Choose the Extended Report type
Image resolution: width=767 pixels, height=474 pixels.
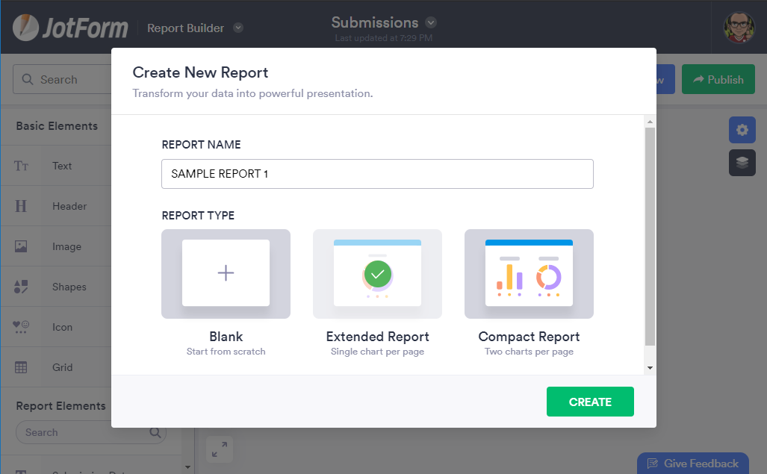pyautogui.click(x=377, y=274)
